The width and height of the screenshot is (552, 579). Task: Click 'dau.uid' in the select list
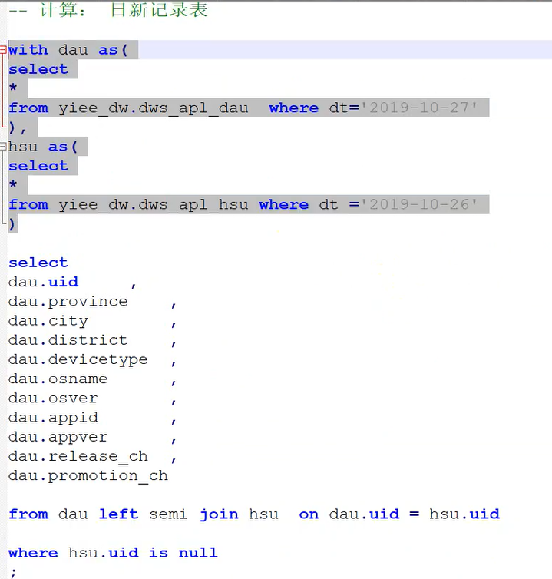point(43,282)
